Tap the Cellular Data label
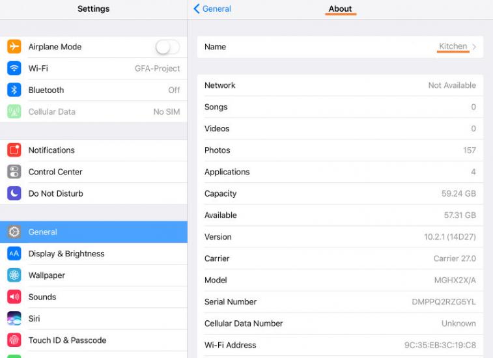Viewport: 493px width, 358px height. click(52, 112)
